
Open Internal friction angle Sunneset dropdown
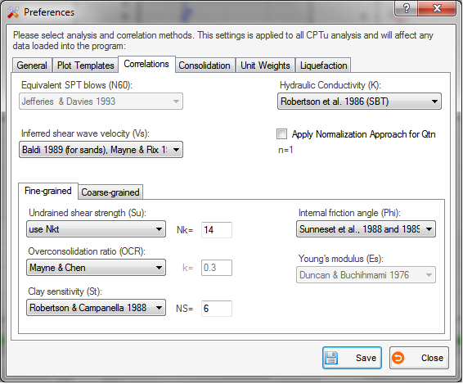(366, 229)
